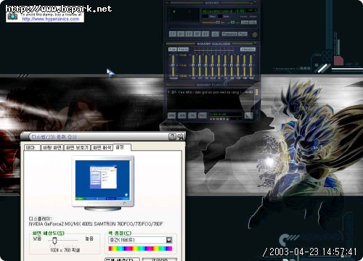Screen dimensions: 363x261
Task: Open the 화면 배색 tab
Action: click(102, 147)
